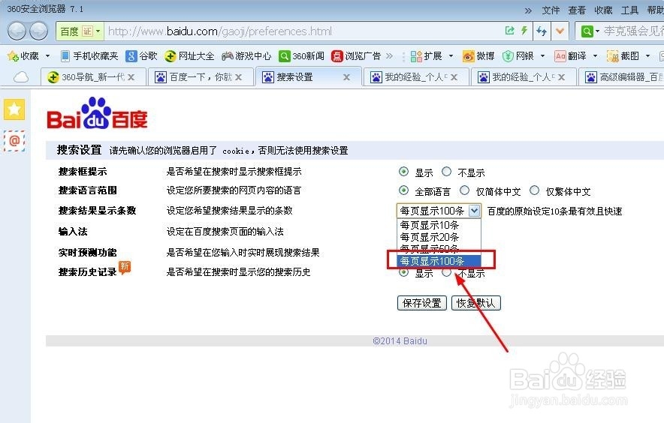Select 不显示 for 搜索框提示
Image resolution: width=664 pixels, height=423 pixels.
[x=446, y=171]
